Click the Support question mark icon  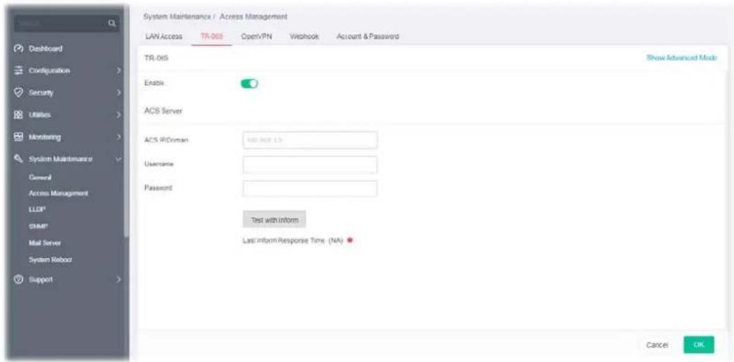click(18, 280)
